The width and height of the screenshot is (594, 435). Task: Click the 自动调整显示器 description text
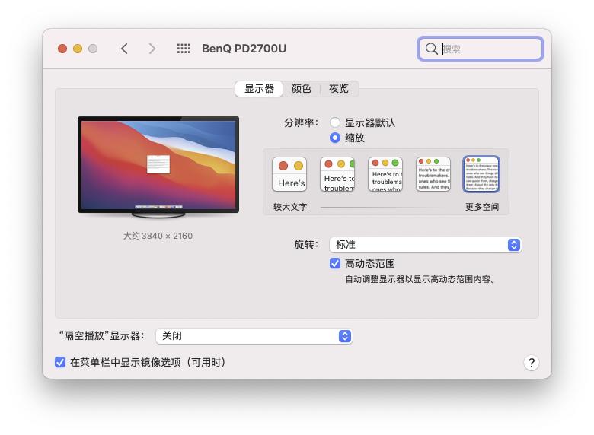coord(420,279)
